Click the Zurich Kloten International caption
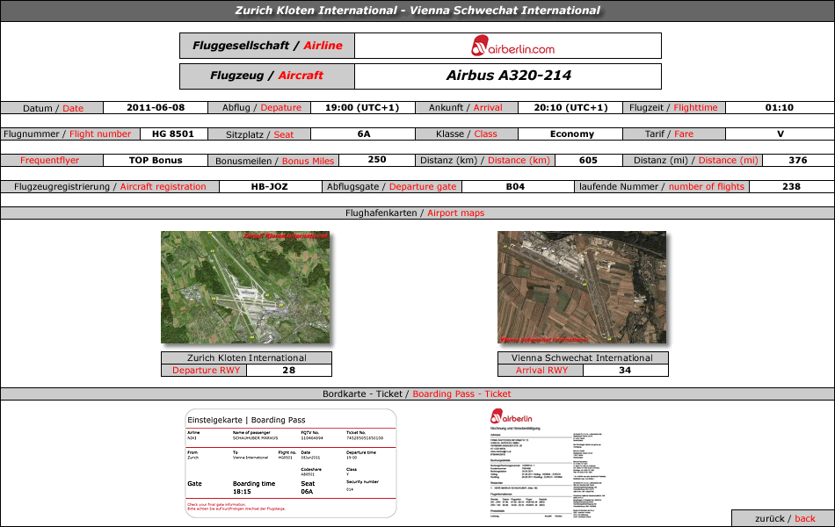 coord(247,357)
